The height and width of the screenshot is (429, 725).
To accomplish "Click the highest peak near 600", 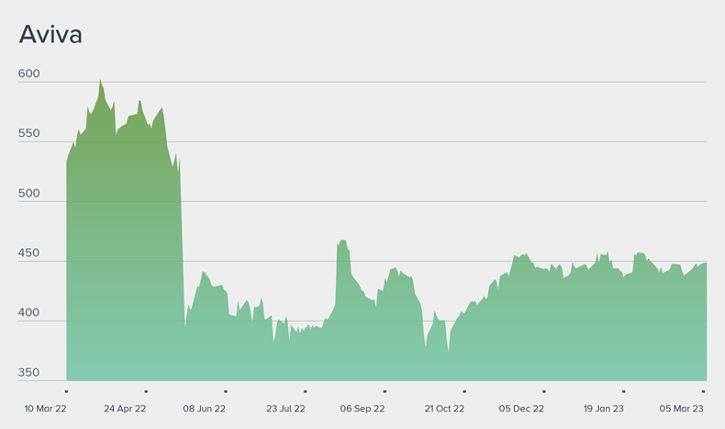I will [x=100, y=81].
